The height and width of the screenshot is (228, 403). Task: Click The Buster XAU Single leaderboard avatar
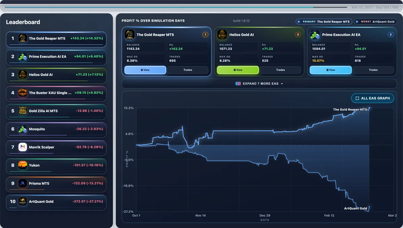click(23, 93)
